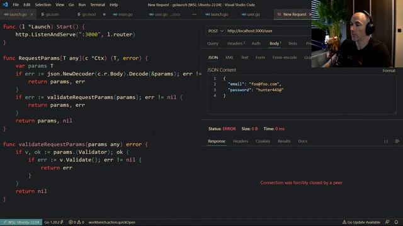The image size is (403, 226).
Task: Open the Results tab
Action: (284, 141)
